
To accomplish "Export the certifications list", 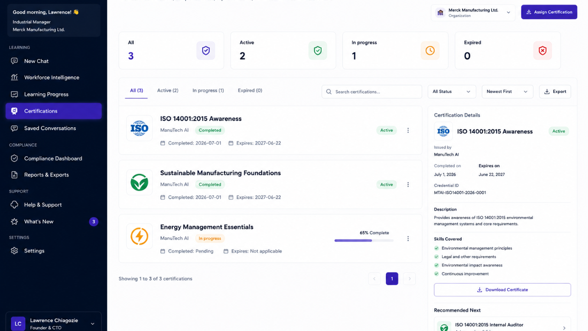I will click(x=555, y=91).
